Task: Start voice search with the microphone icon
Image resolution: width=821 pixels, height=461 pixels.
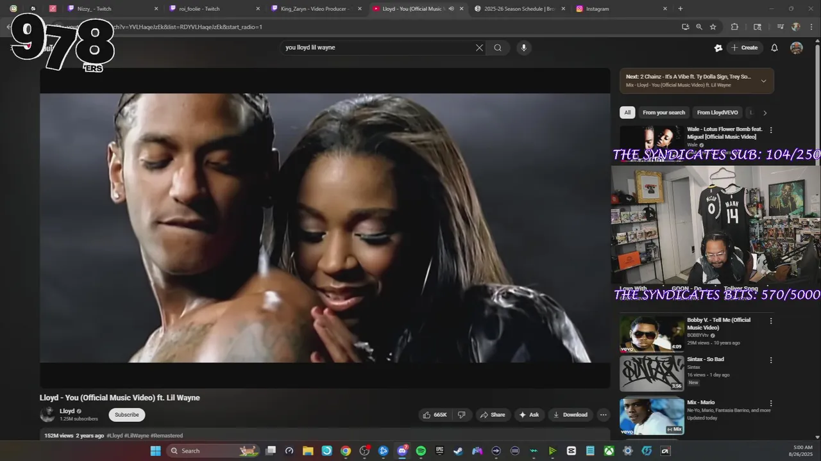Action: [523, 47]
